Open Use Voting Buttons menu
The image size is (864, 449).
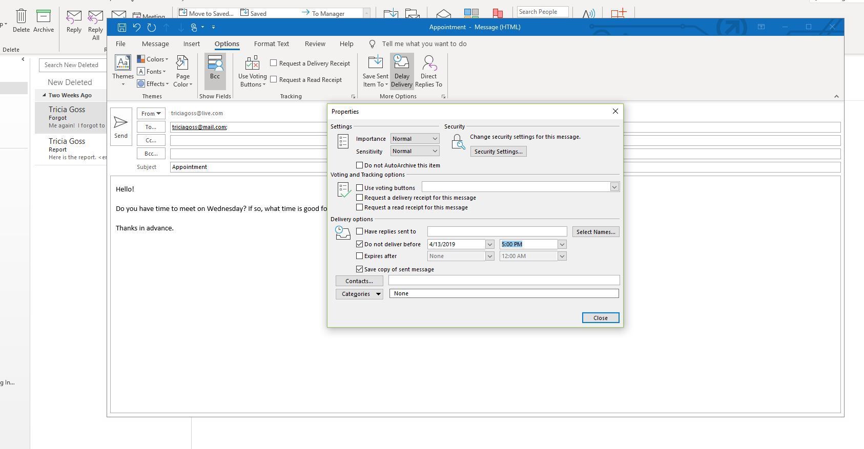tap(253, 71)
